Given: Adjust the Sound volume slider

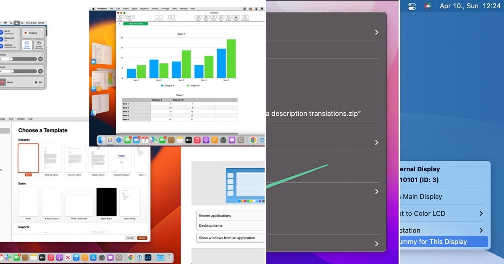Looking at the screenshot, I should coord(12,71).
